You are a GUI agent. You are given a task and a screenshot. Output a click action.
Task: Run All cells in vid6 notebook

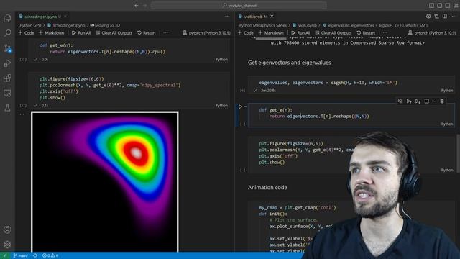click(x=300, y=33)
